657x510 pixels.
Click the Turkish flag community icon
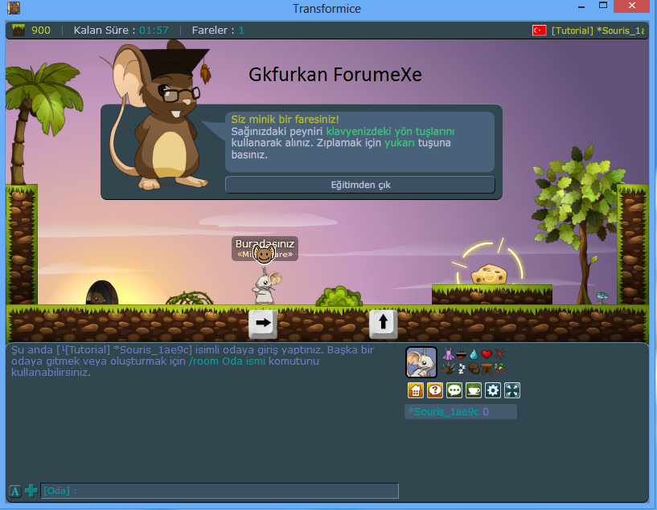tap(540, 31)
